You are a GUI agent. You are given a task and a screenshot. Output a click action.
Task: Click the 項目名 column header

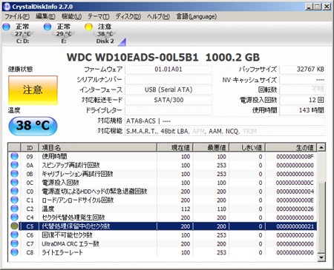[98, 147]
